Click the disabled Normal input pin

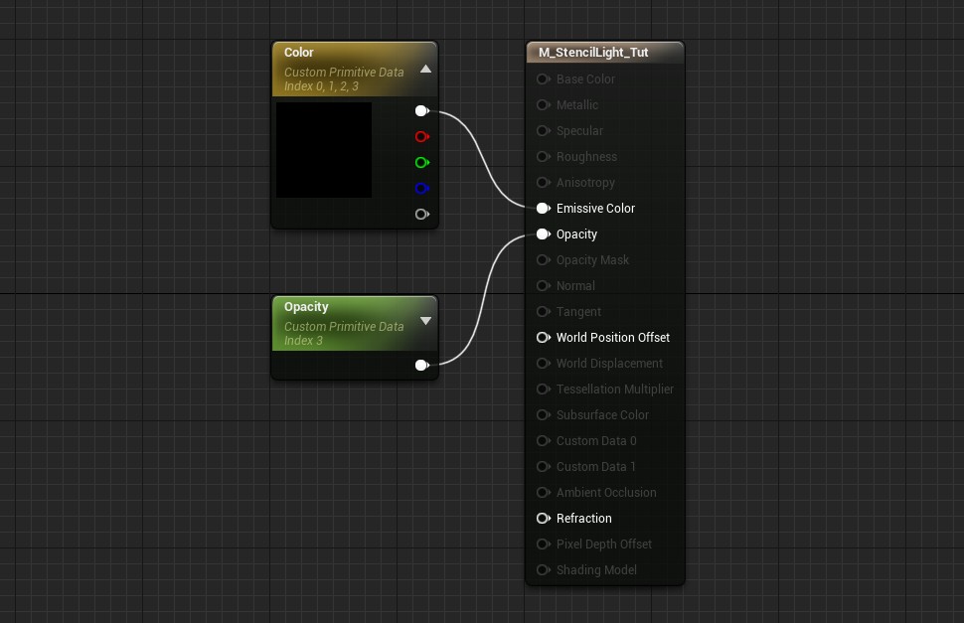543,286
